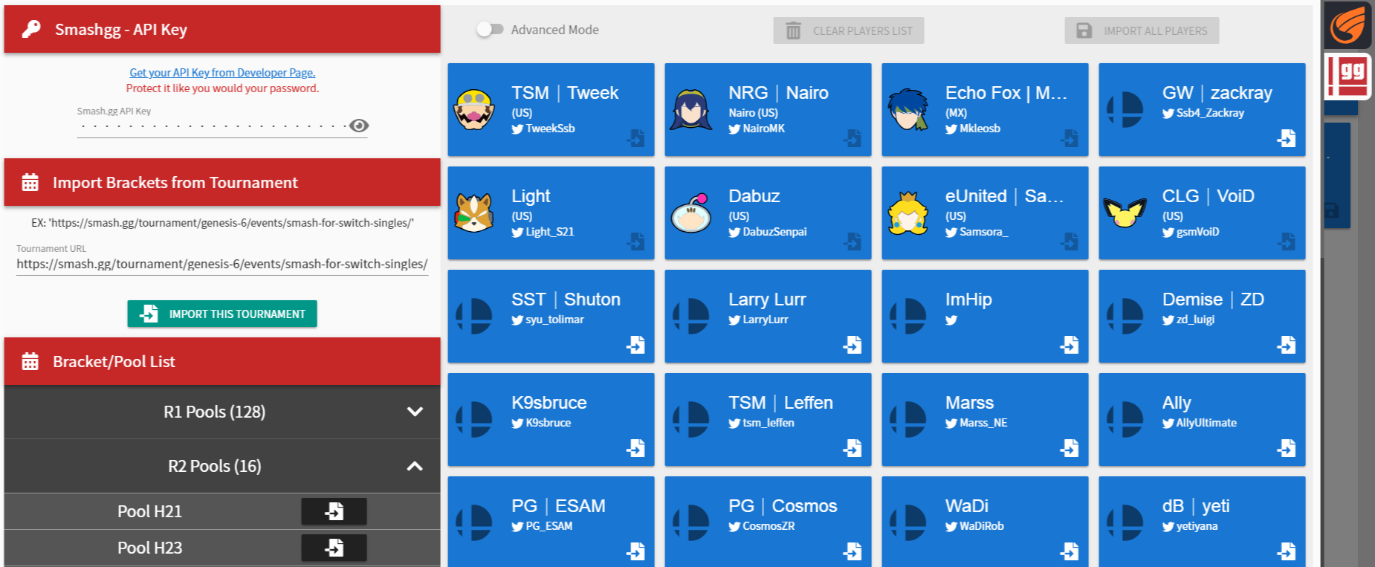Click the Peach character icon for Samsora

[x=908, y=213]
